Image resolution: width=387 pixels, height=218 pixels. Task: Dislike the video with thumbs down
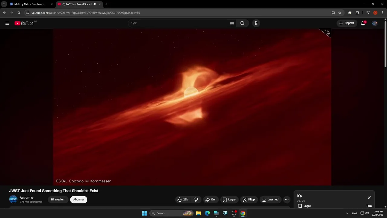tap(196, 200)
